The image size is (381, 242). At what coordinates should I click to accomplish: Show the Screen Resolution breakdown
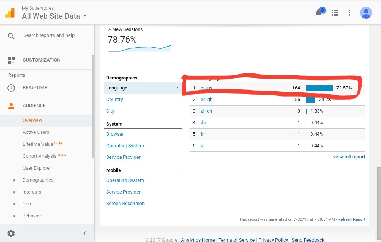point(125,204)
